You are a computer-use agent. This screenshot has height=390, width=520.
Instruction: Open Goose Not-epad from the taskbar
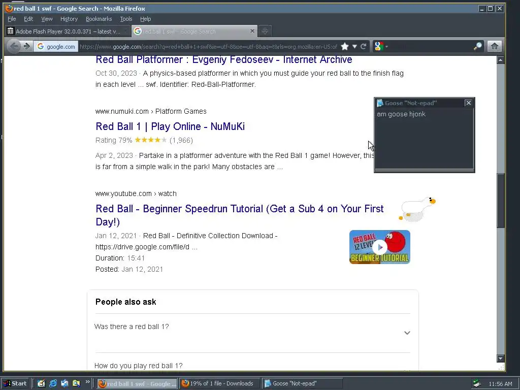click(x=302, y=383)
